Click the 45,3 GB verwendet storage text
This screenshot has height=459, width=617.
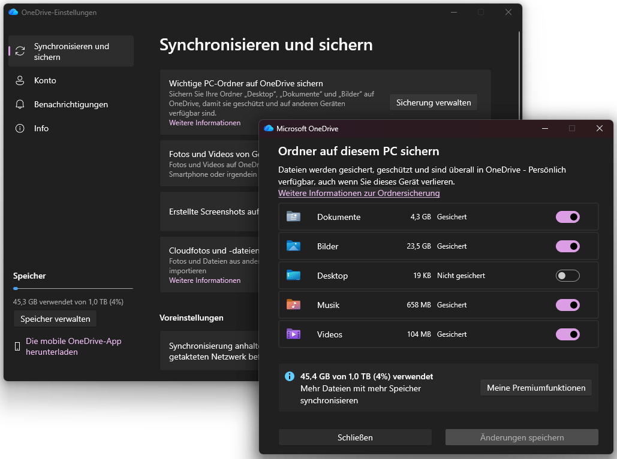tap(68, 302)
